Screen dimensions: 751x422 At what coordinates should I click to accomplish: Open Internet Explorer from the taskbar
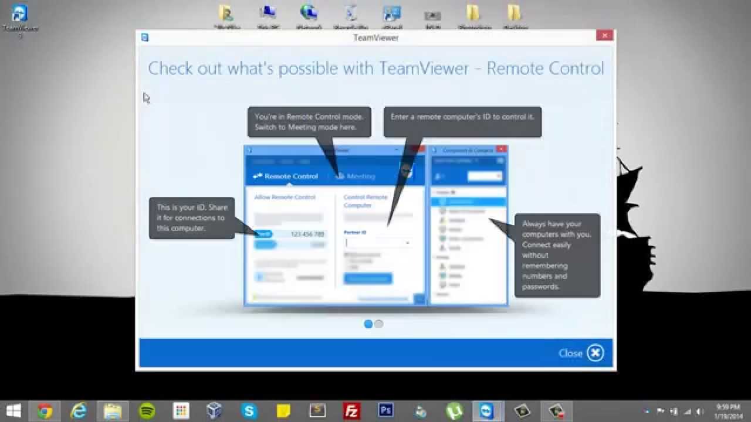pyautogui.click(x=79, y=411)
